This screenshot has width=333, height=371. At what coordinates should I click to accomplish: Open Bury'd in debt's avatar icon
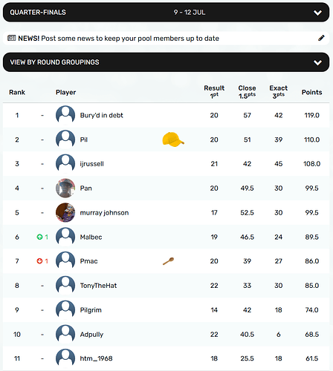[65, 115]
